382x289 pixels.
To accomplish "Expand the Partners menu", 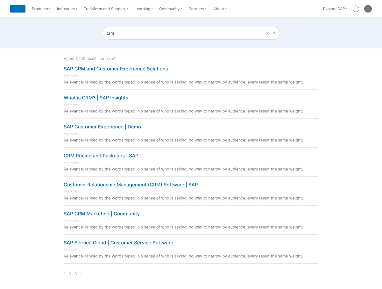I will tap(198, 9).
